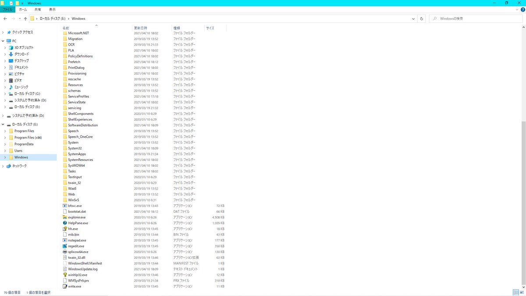Select the SoftwareDistribution folder
This screenshot has width=526, height=296.
83,125
